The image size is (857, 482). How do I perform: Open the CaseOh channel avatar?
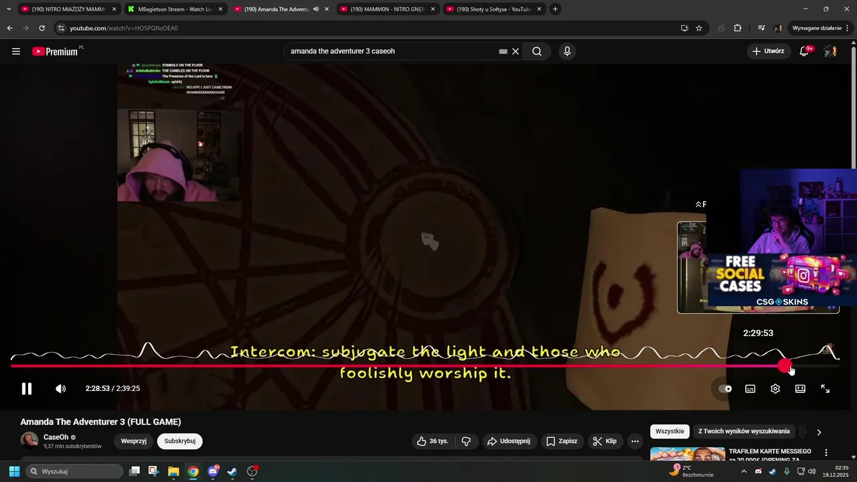[x=29, y=440]
